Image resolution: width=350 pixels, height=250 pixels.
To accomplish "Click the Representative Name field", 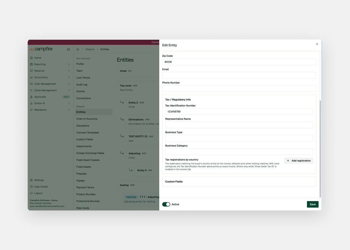I will [x=239, y=125].
